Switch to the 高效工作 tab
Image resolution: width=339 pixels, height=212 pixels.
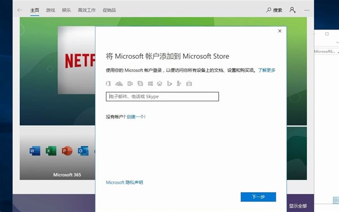click(86, 10)
